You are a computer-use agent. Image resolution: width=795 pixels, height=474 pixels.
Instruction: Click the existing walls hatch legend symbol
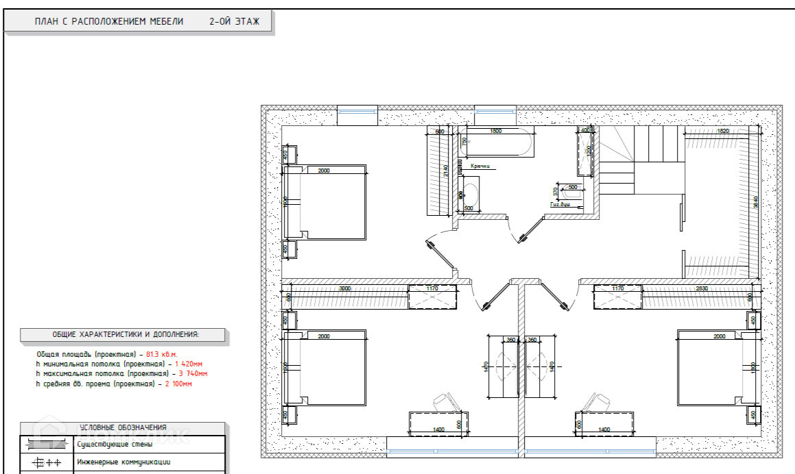click(x=47, y=444)
